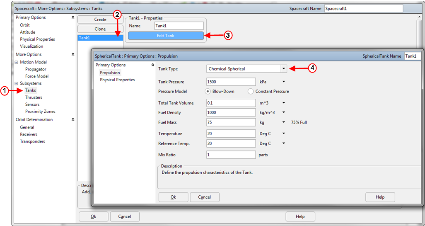Viewport: 425px width, 226px height.
Task: Open Total Tank Volume units dropdown
Action: tap(284, 103)
